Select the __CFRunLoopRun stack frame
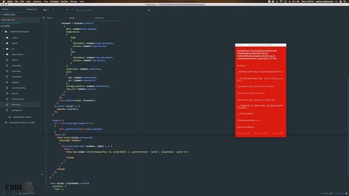Image resolution: width=349 pixels, height=196 pixels. click(x=245, y=114)
